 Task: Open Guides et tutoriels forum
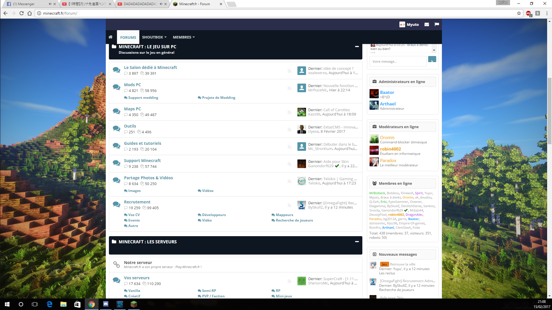click(x=143, y=143)
